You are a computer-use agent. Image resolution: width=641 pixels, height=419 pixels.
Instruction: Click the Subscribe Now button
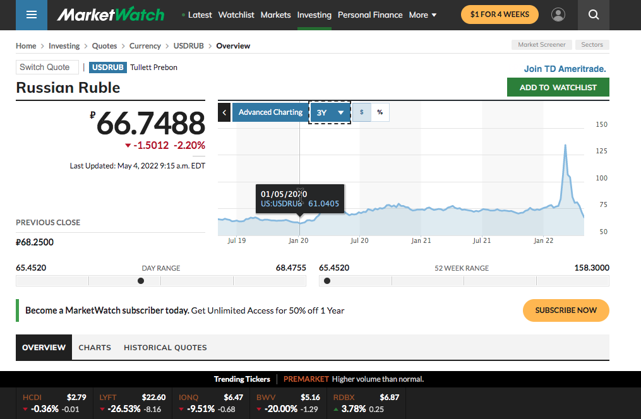566,310
